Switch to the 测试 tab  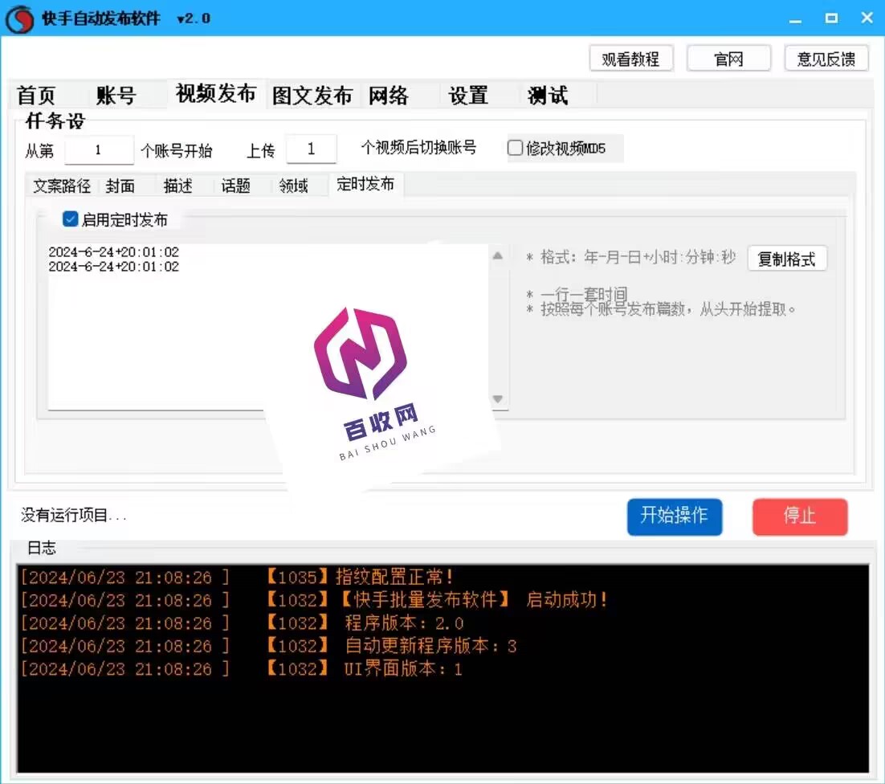[548, 95]
